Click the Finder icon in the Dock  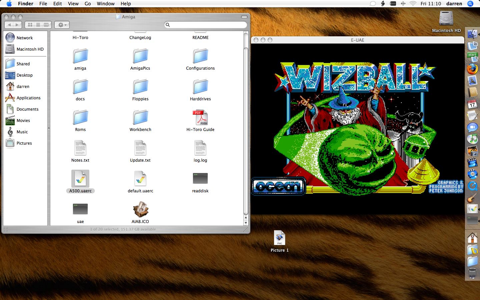(472, 34)
